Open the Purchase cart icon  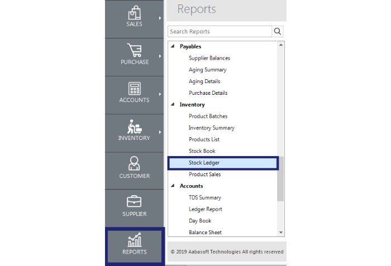click(135, 50)
